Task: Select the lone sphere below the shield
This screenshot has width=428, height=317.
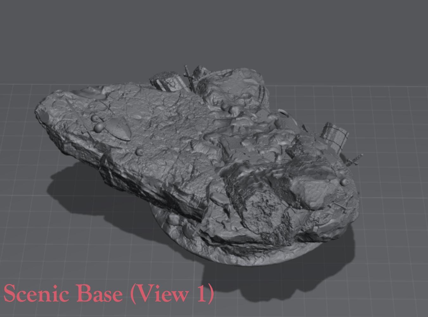Action: coord(139,152)
